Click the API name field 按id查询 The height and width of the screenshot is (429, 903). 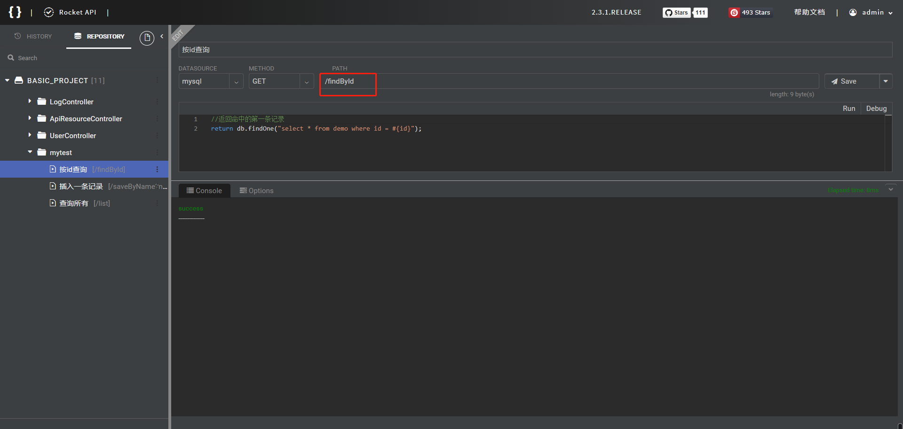click(535, 50)
